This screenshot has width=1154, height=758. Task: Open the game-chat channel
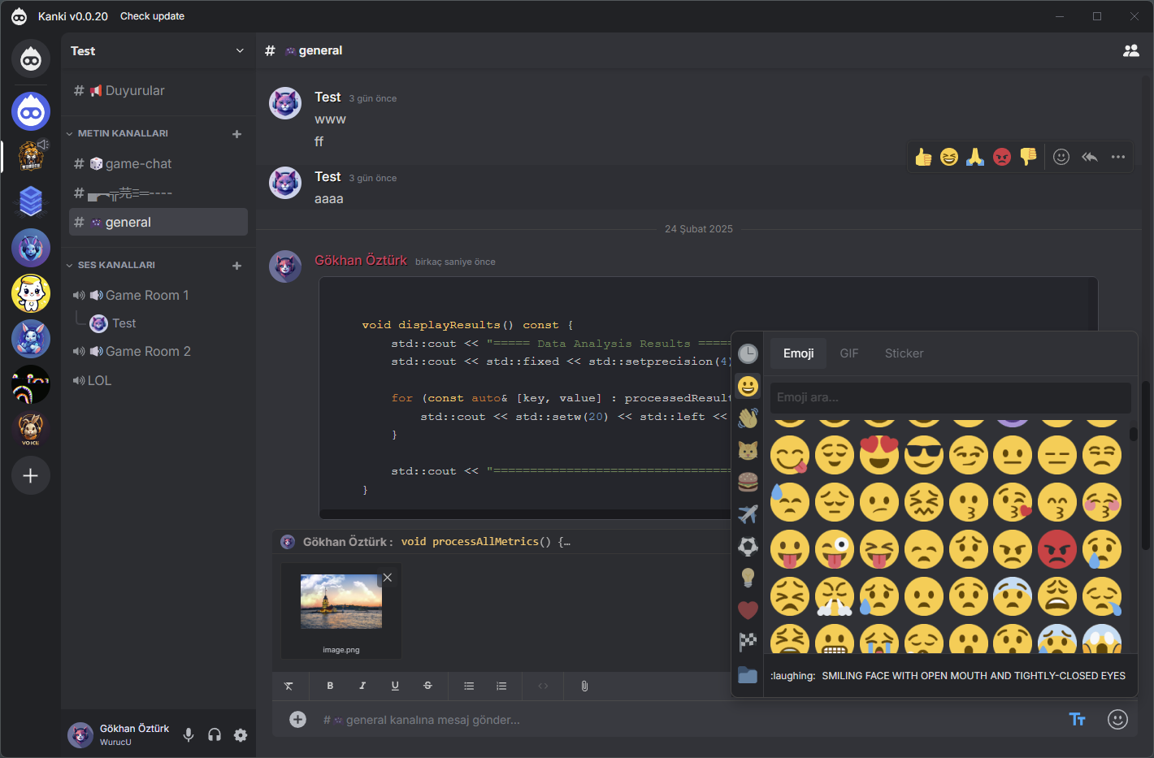[x=138, y=164]
